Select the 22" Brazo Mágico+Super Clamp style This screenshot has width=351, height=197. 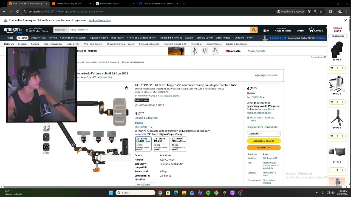[143, 144]
